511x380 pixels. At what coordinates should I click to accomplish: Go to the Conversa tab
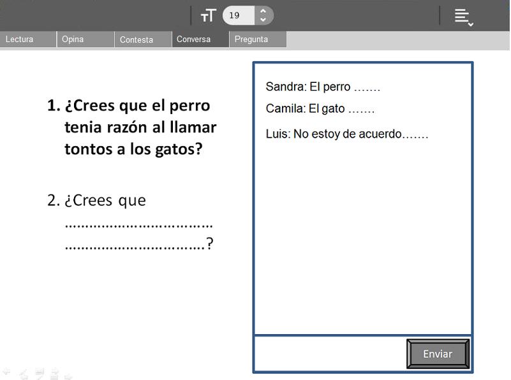(x=200, y=40)
